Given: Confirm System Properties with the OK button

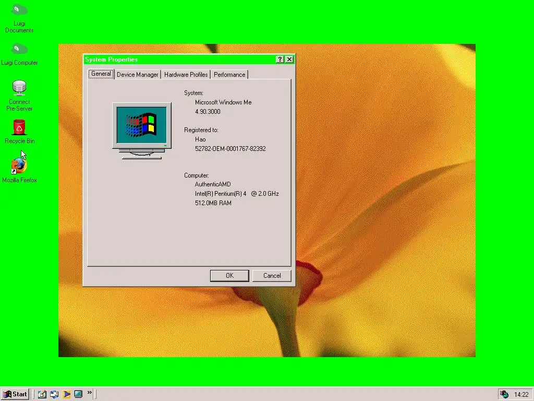Looking at the screenshot, I should pyautogui.click(x=229, y=276).
